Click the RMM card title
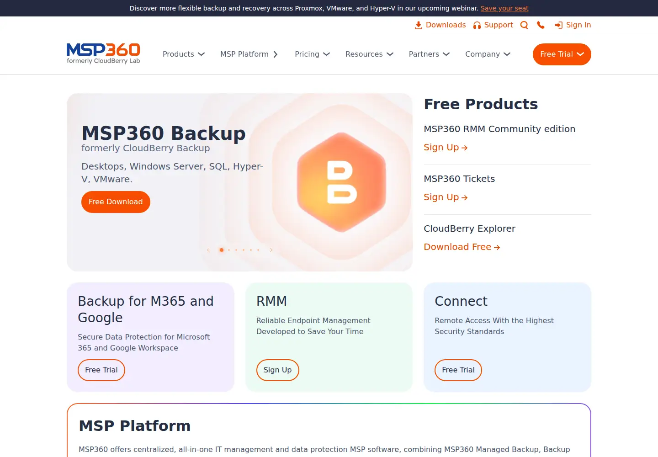The height and width of the screenshot is (457, 658). (271, 301)
